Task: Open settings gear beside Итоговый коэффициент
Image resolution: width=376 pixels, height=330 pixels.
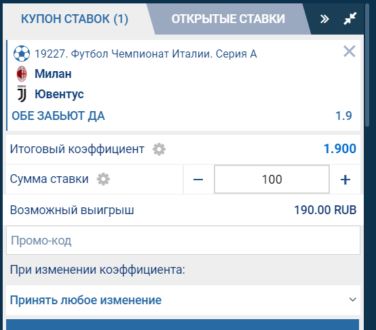Action: (x=159, y=149)
